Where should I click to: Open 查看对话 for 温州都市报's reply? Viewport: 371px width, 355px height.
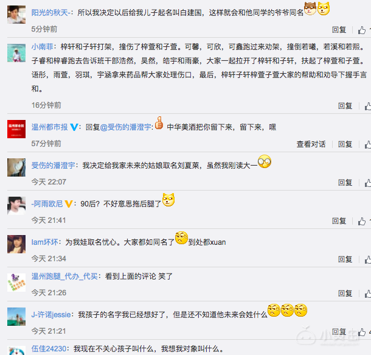pyautogui.click(x=311, y=144)
